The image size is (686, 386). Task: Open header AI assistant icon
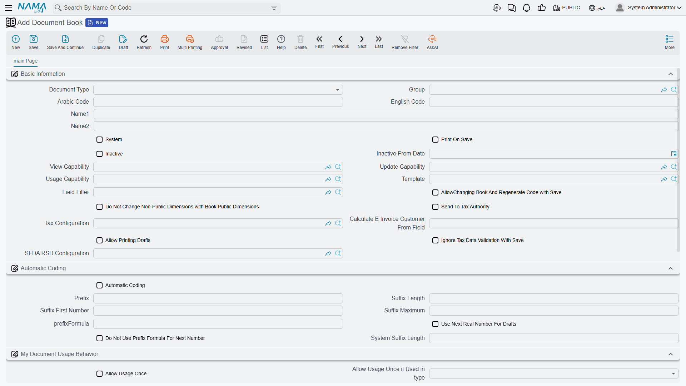pos(497,8)
